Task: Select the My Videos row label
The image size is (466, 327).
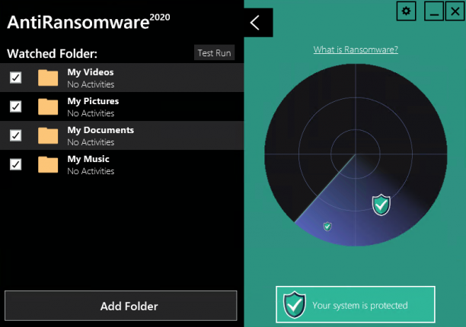Action: (91, 72)
